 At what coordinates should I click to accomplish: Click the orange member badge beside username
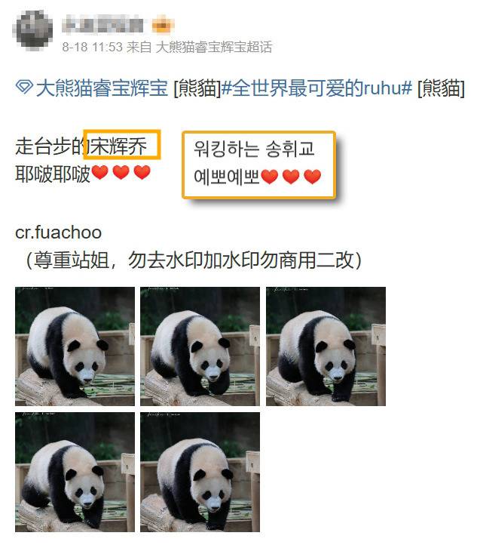[x=163, y=24]
